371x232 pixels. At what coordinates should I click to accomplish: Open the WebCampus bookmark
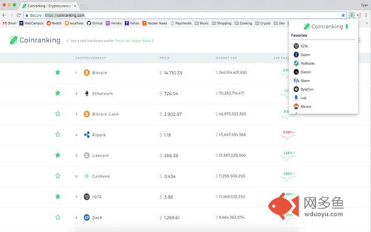click(31, 23)
